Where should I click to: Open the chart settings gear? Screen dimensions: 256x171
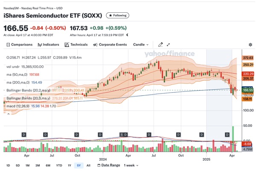(x=250, y=44)
